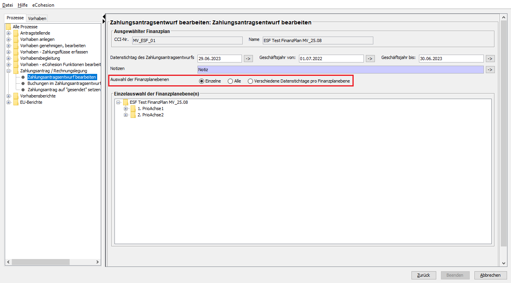The width and height of the screenshot is (511, 283).
Task: Click the Abbrechen button
Action: coord(490,275)
